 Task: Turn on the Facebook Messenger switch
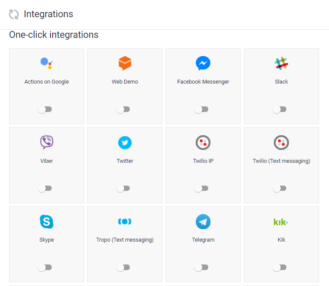coord(201,109)
